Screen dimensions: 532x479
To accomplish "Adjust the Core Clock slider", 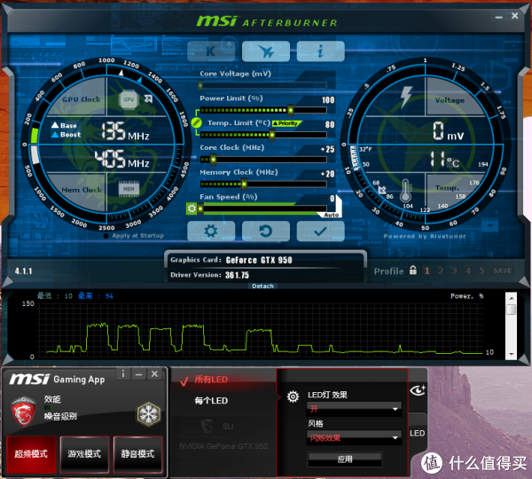I will pos(263,159).
